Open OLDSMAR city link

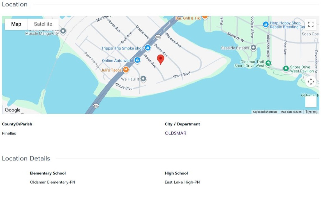tap(175, 133)
